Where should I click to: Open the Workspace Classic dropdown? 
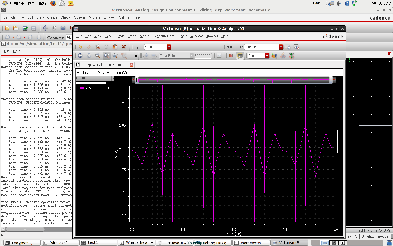281,47
